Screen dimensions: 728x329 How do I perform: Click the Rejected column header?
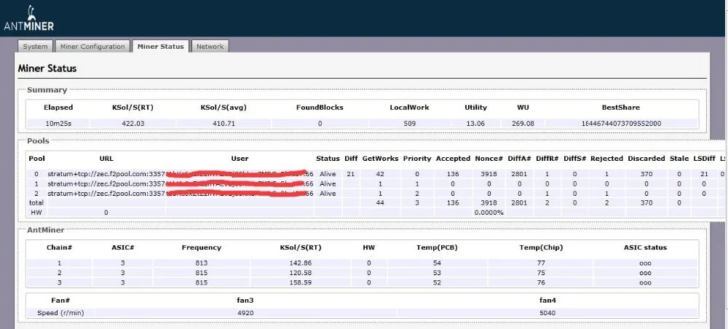pyautogui.click(x=606, y=158)
